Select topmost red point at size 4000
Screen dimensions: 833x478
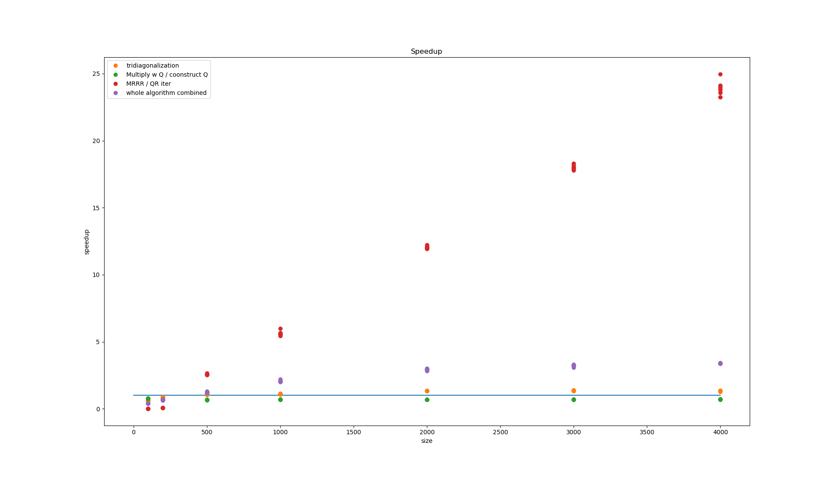point(720,75)
